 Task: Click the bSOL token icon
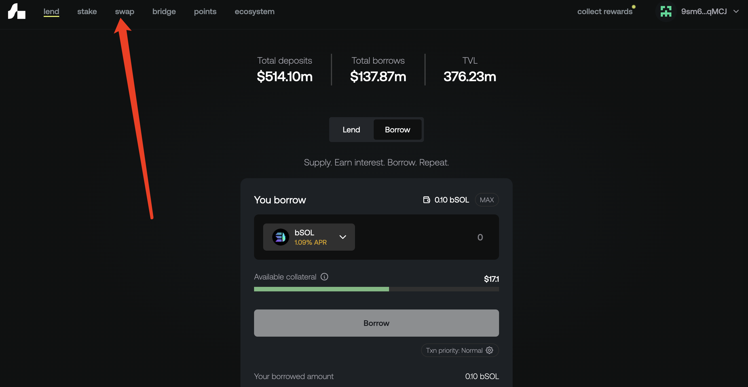[280, 237]
